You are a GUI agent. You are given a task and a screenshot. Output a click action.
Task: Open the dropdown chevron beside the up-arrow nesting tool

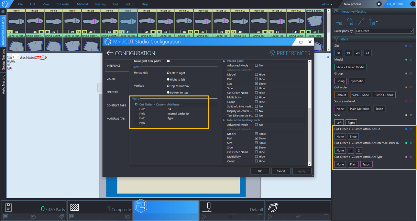(377, 22)
